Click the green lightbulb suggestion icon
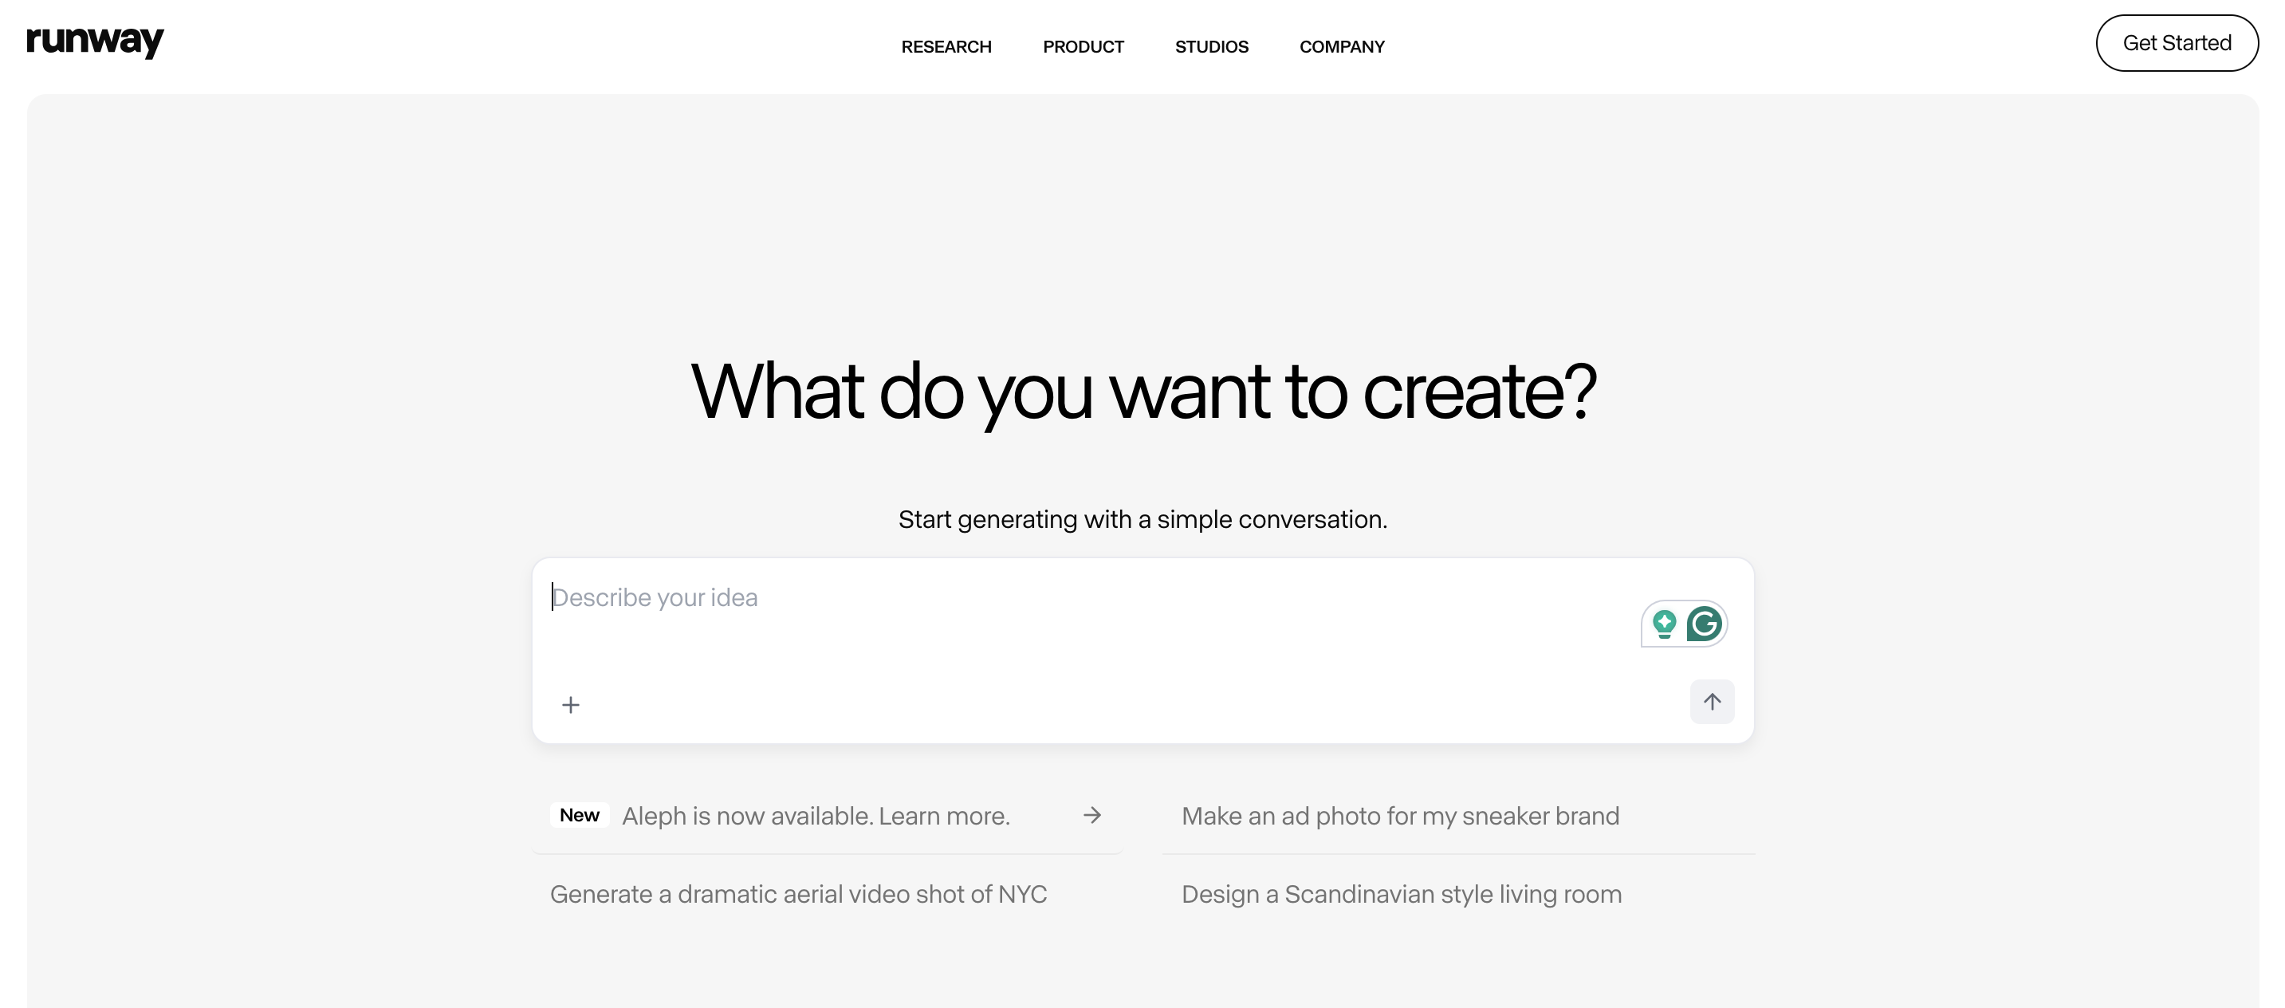 [x=1664, y=624]
